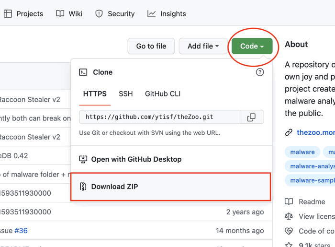Copy the clone URL to clipboard
The width and height of the screenshot is (335, 247).
[x=252, y=117]
